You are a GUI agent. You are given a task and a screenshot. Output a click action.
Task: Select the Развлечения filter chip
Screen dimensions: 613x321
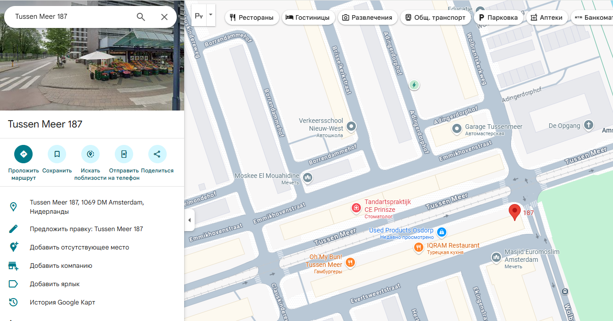click(367, 17)
